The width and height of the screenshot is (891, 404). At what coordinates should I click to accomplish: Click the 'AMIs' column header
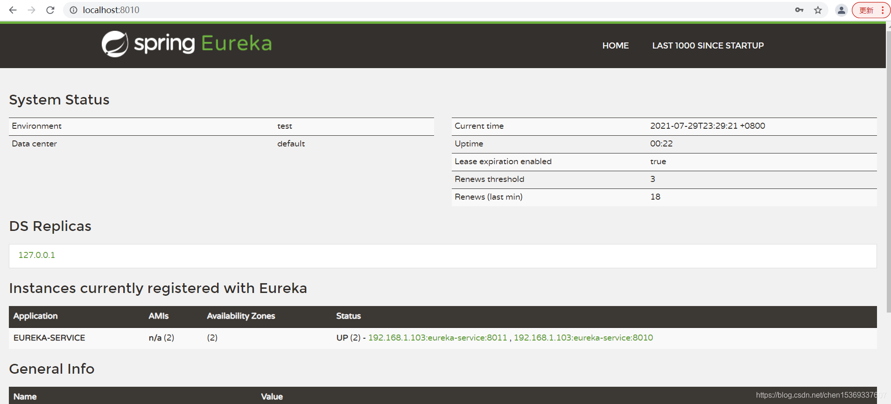point(159,316)
